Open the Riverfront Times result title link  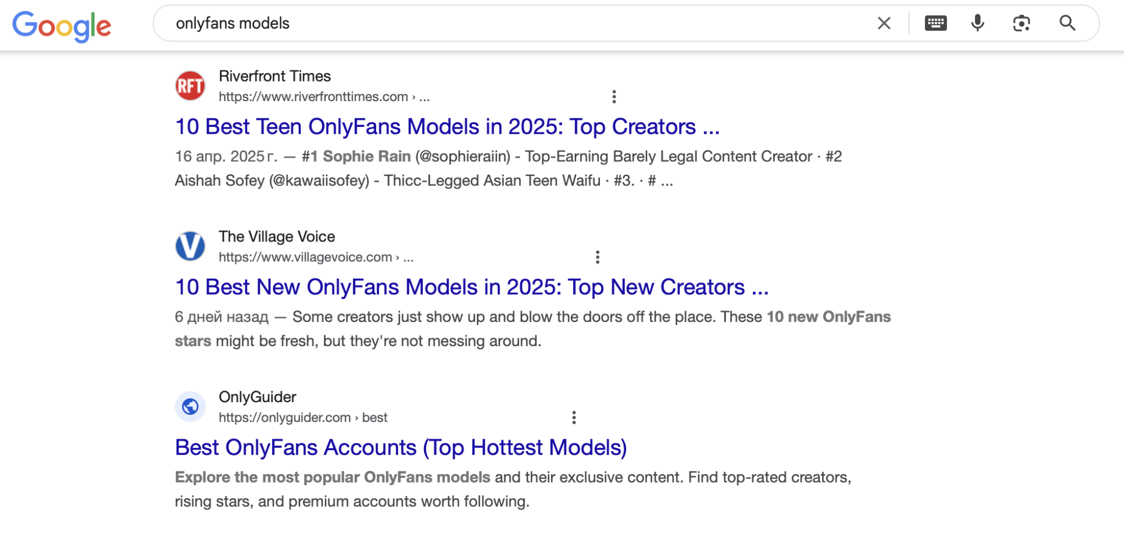tap(447, 127)
